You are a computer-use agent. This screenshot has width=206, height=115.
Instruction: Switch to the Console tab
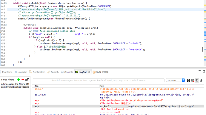point(67,72)
